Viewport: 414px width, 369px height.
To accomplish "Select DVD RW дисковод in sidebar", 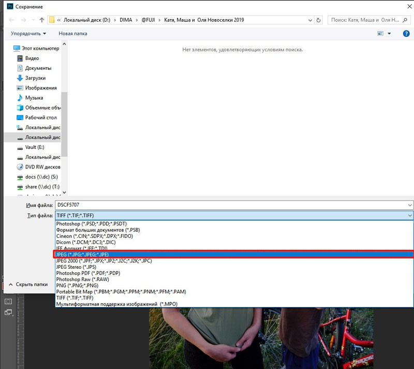I will pyautogui.click(x=38, y=167).
